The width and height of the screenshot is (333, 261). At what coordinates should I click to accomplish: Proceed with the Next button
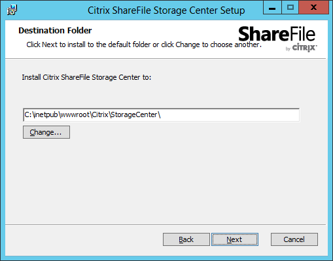tap(235, 239)
